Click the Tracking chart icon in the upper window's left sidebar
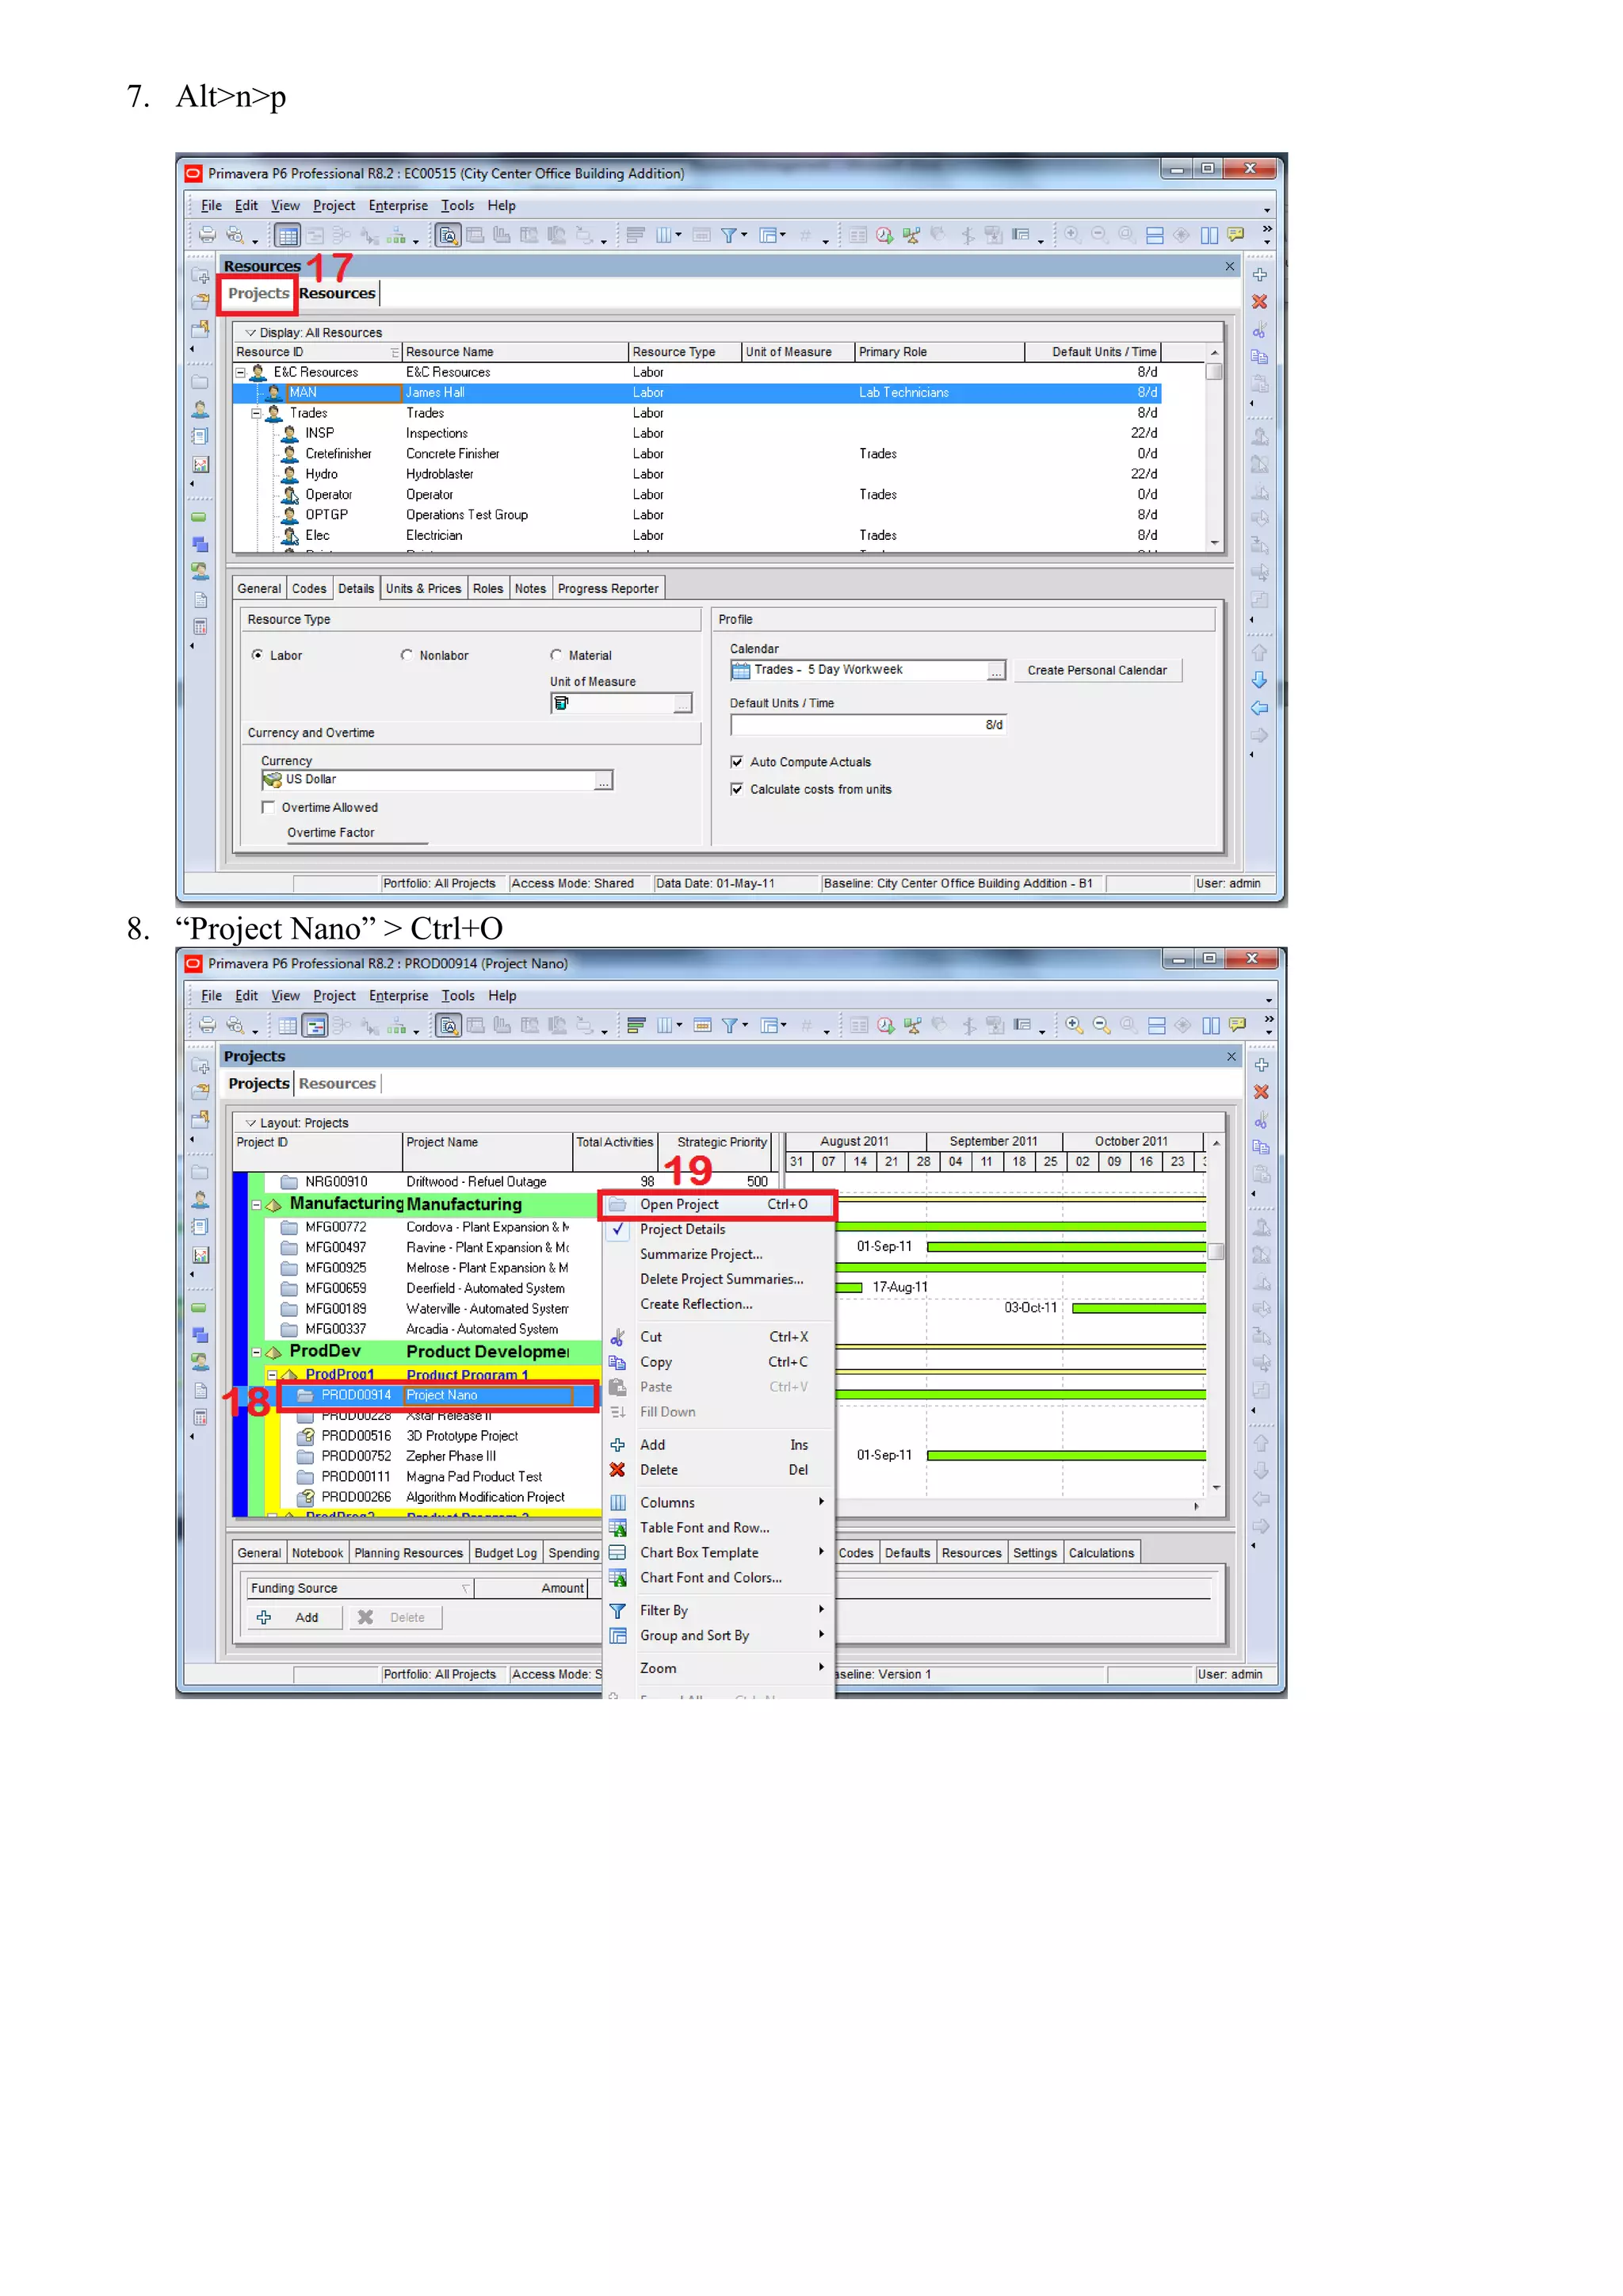 coord(200,464)
